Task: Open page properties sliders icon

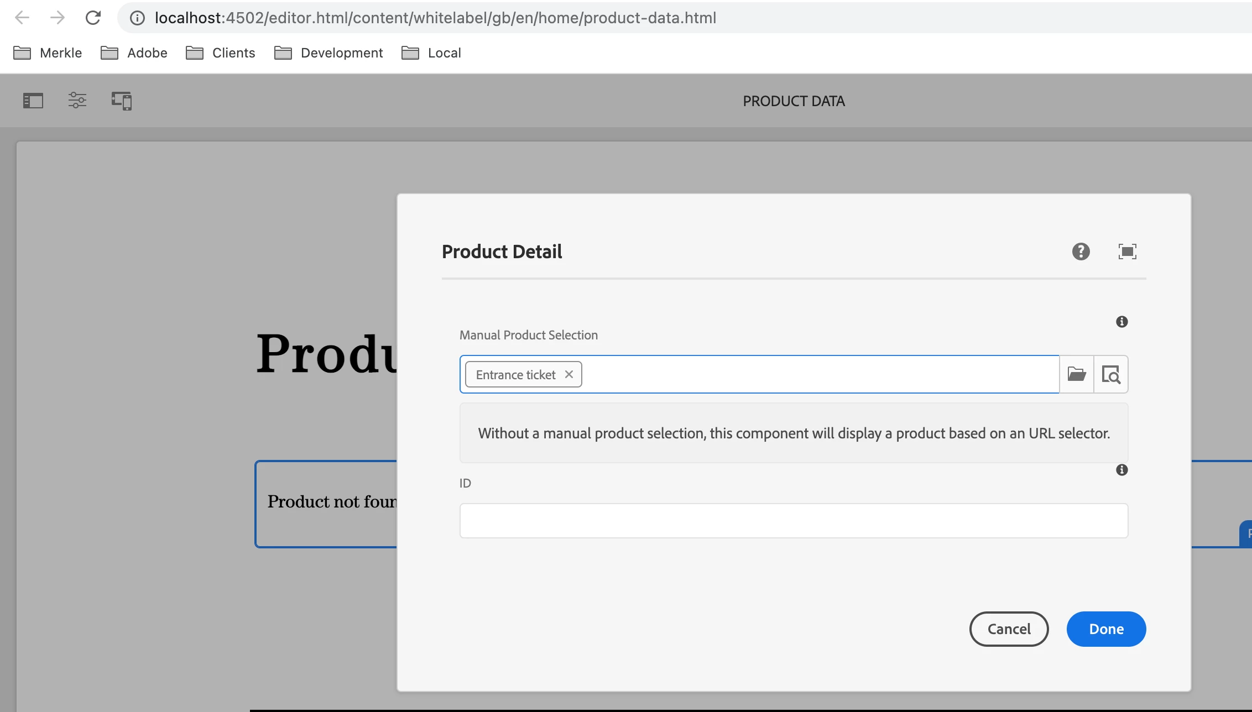Action: tap(77, 101)
